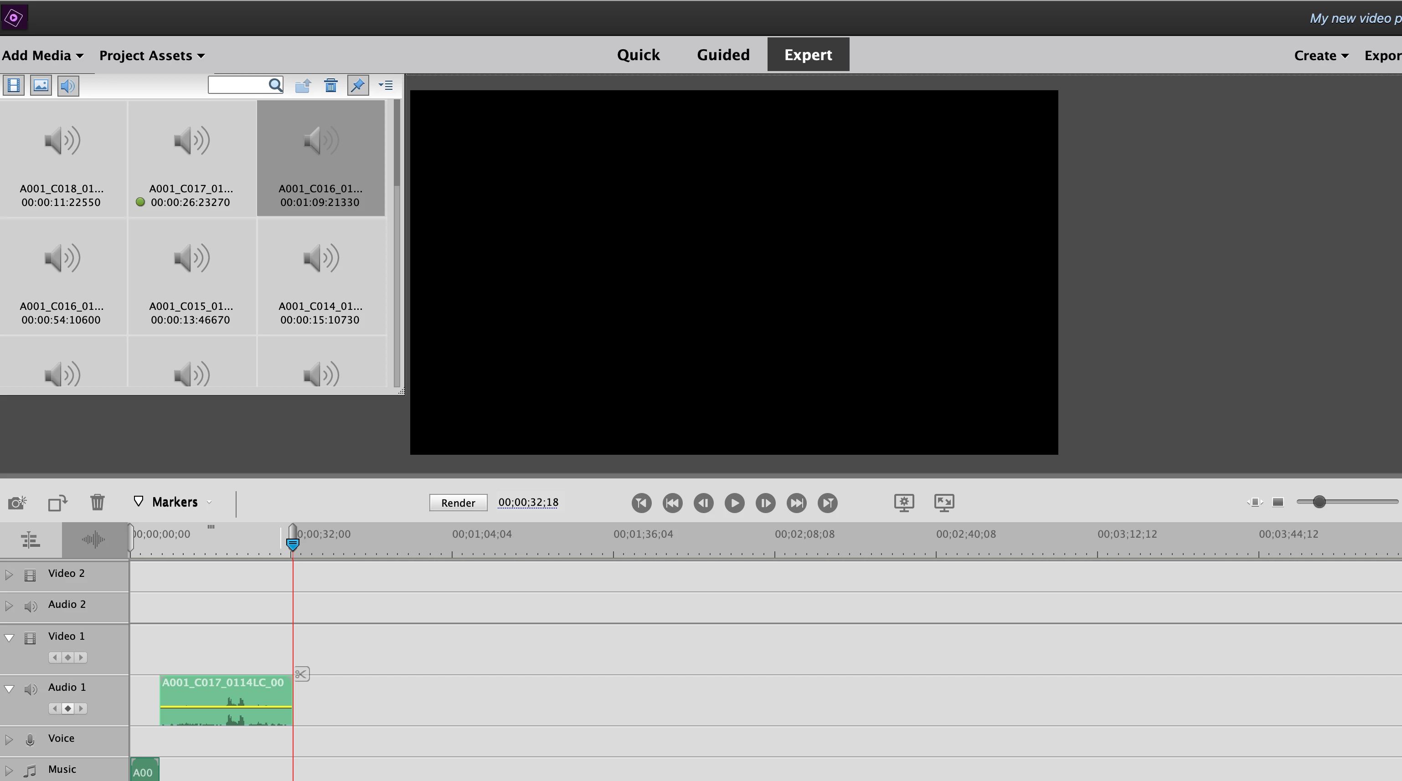The height and width of the screenshot is (781, 1402).
Task: Click the play button in transport controls
Action: (x=734, y=503)
